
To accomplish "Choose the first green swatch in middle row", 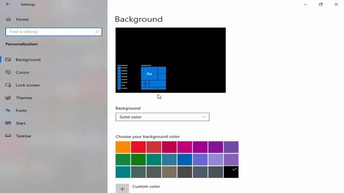I will (123, 160).
